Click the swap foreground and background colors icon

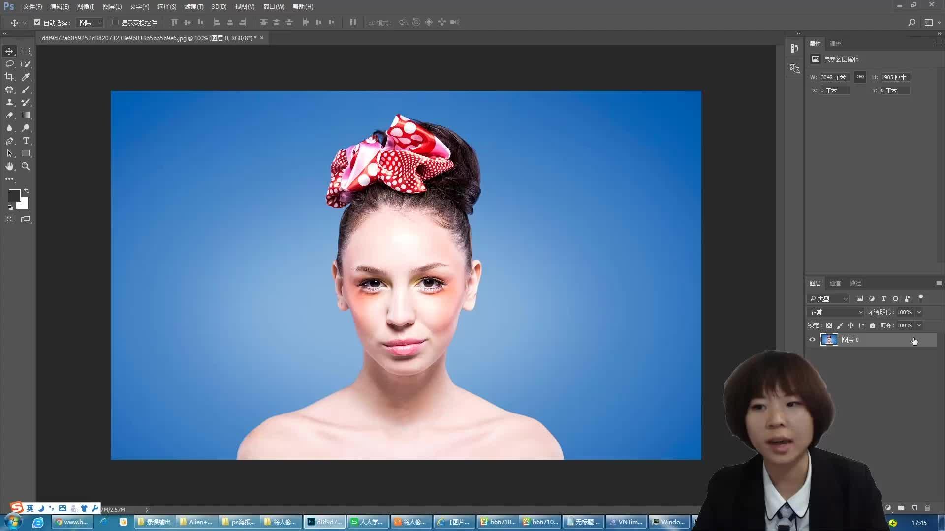pos(27,191)
